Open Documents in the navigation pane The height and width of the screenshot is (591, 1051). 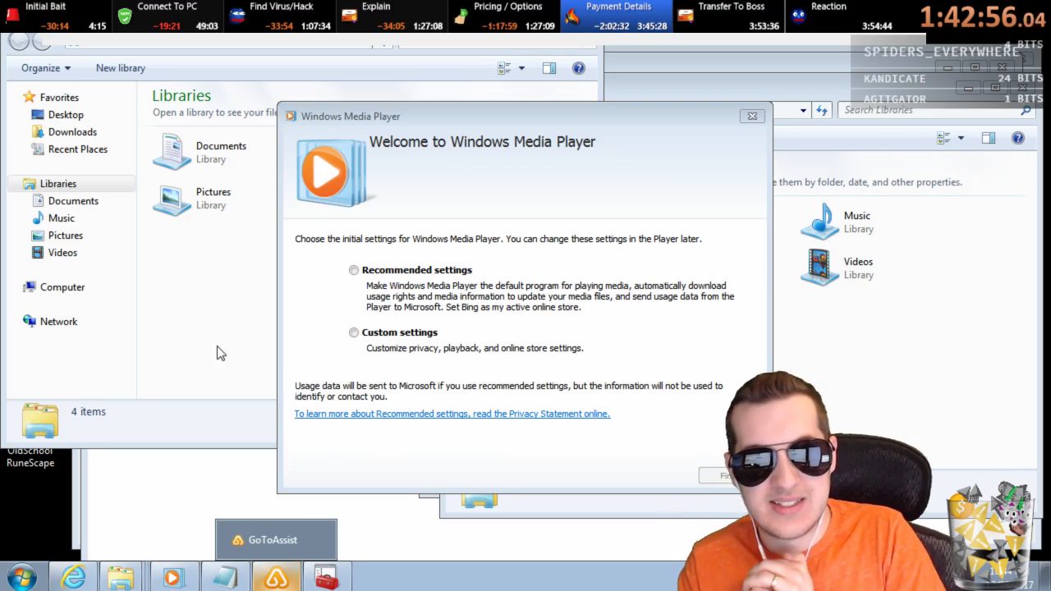point(73,201)
